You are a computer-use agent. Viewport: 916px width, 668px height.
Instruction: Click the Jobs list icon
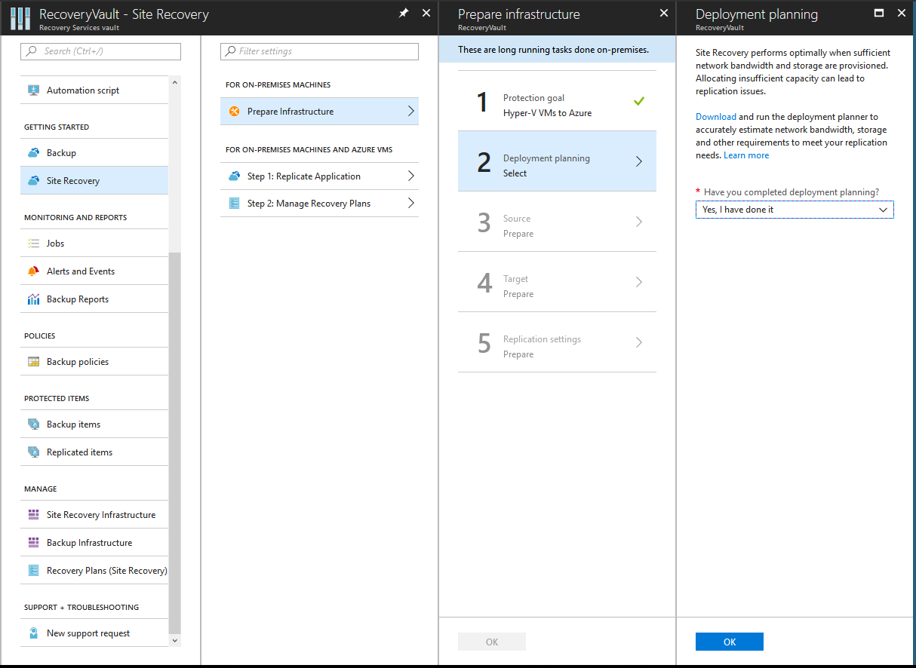click(x=33, y=244)
